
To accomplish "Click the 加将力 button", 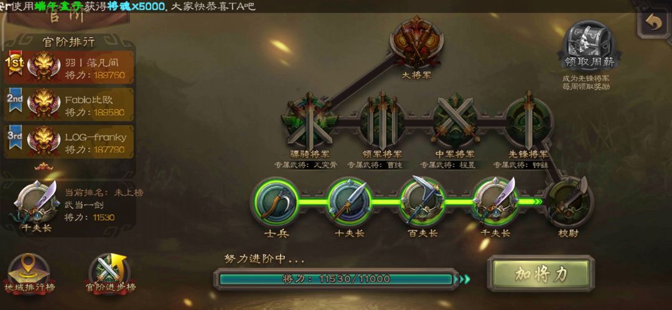I will point(541,273).
